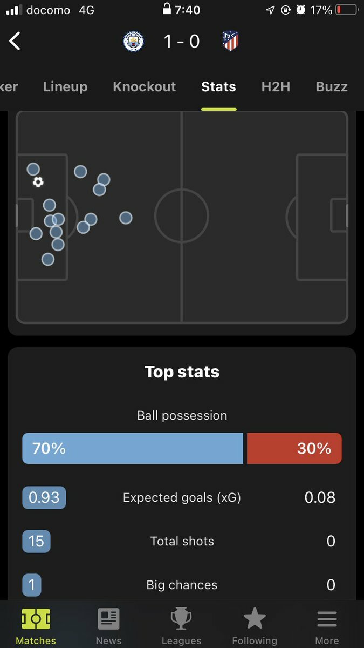Select the goal ball marker on shot map
Viewport: 364px width, 648px height.
[x=38, y=182]
